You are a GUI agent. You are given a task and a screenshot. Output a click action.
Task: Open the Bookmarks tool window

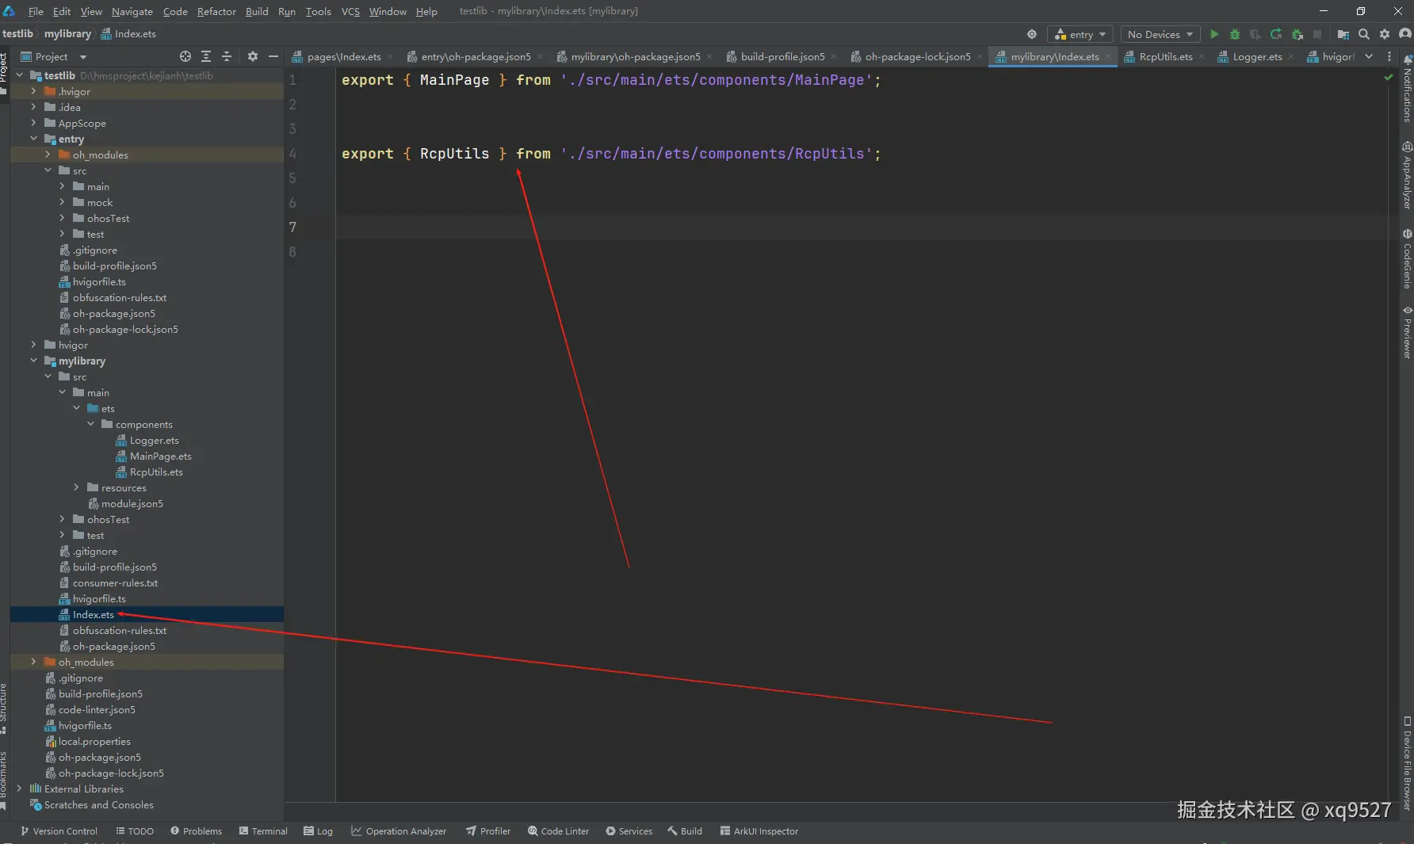(4, 779)
